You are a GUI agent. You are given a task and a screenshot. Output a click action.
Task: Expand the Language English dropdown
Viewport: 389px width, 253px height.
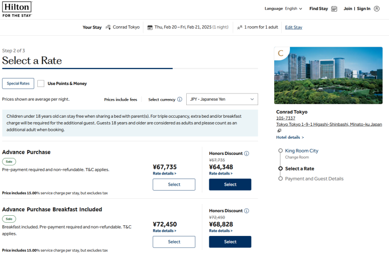click(x=283, y=9)
